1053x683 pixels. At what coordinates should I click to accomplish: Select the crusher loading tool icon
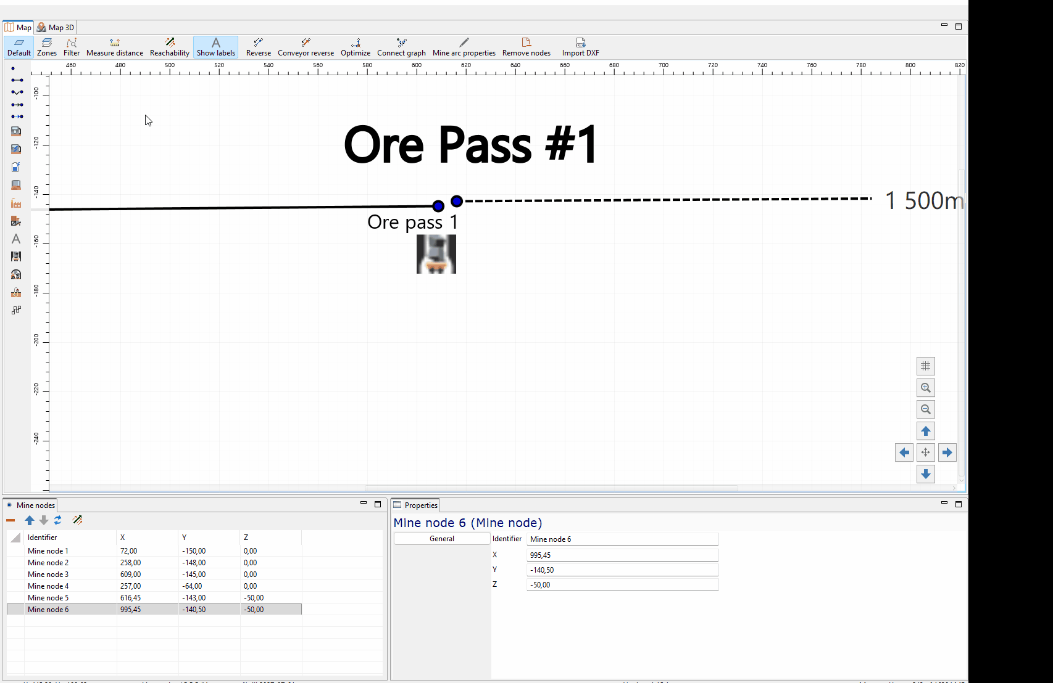coord(16,221)
